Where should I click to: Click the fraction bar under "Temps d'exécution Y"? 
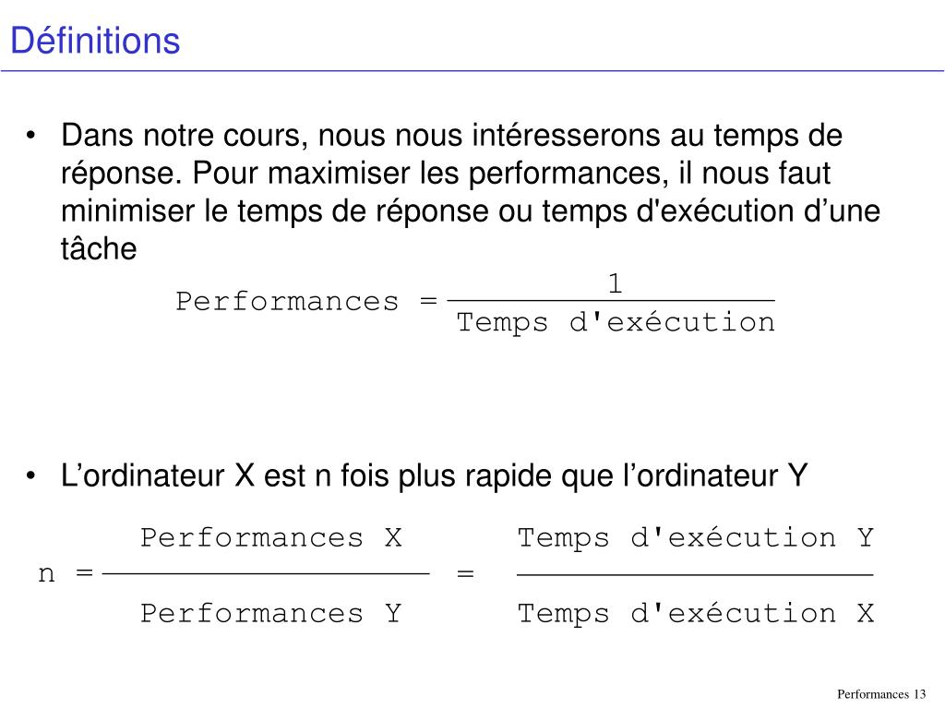coord(695,574)
